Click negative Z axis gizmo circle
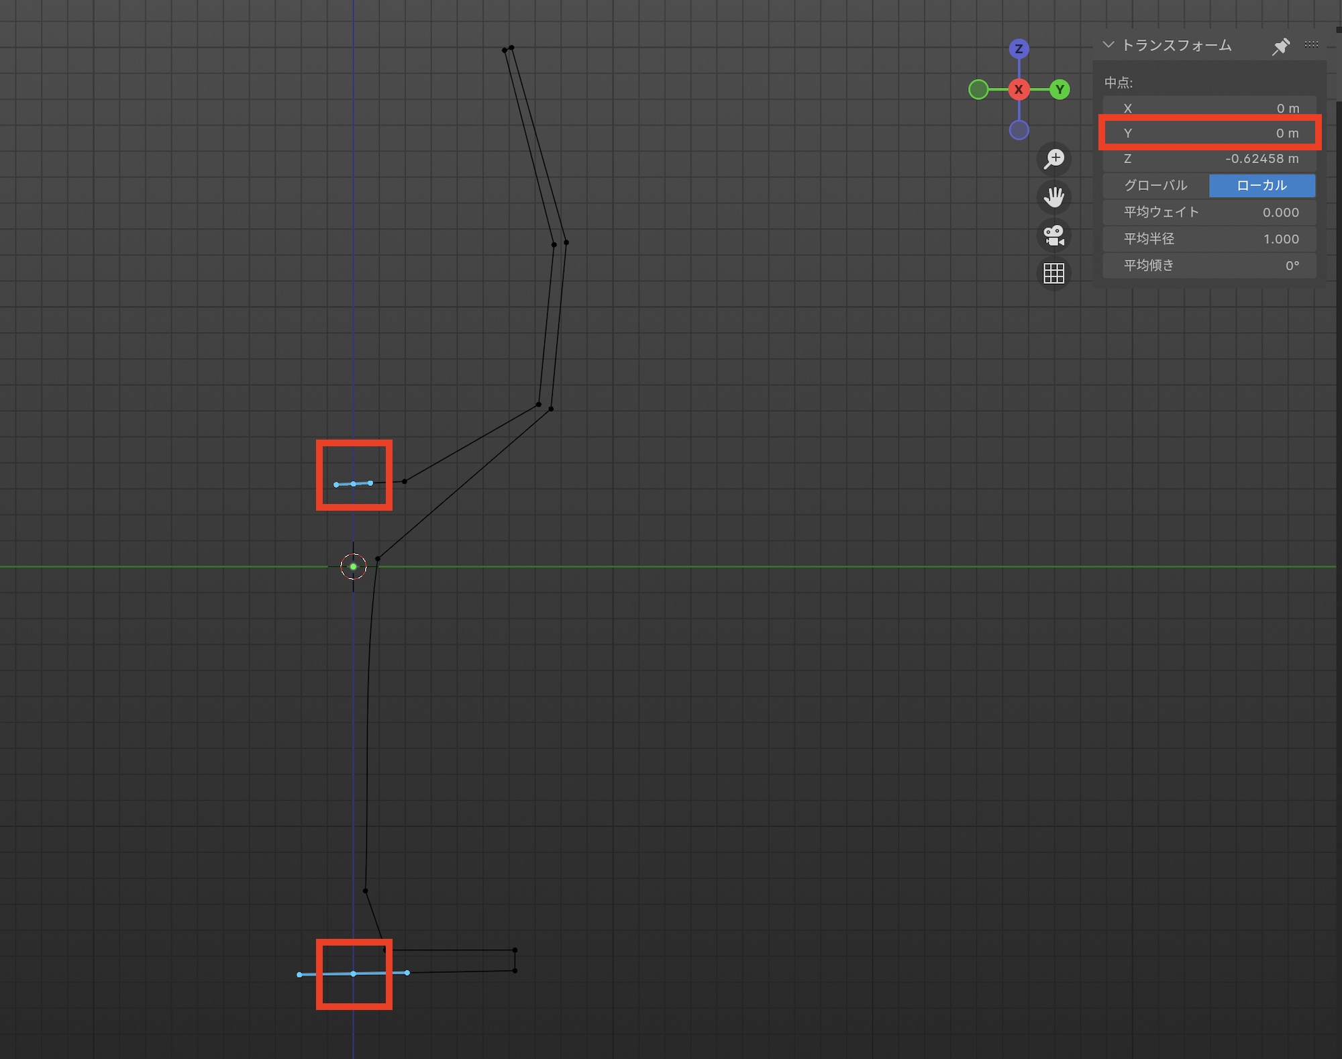This screenshot has height=1059, width=1342. coord(1019,130)
